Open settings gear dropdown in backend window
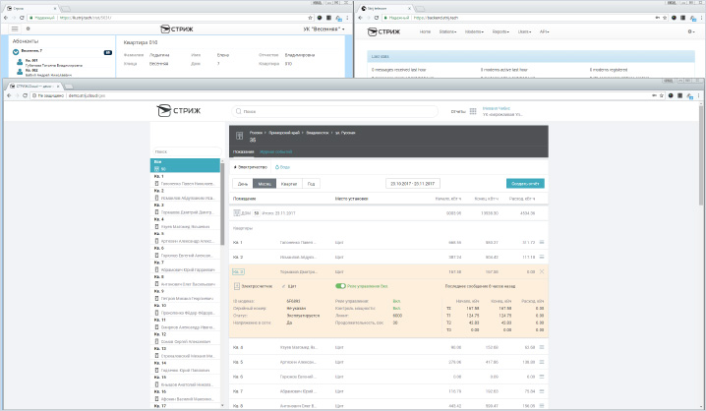This screenshot has height=411, width=706. tap(691, 32)
